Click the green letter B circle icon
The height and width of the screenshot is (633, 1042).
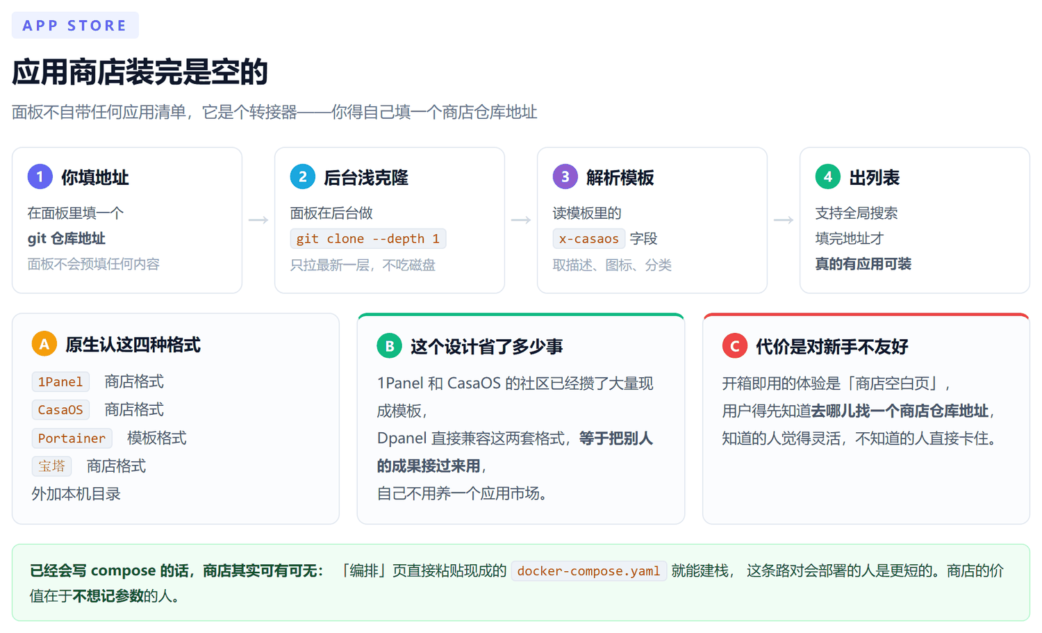(390, 346)
